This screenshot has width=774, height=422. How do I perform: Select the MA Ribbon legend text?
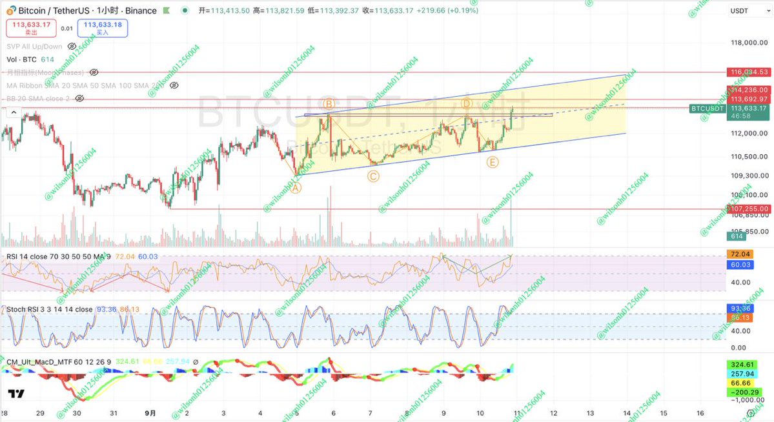point(85,85)
